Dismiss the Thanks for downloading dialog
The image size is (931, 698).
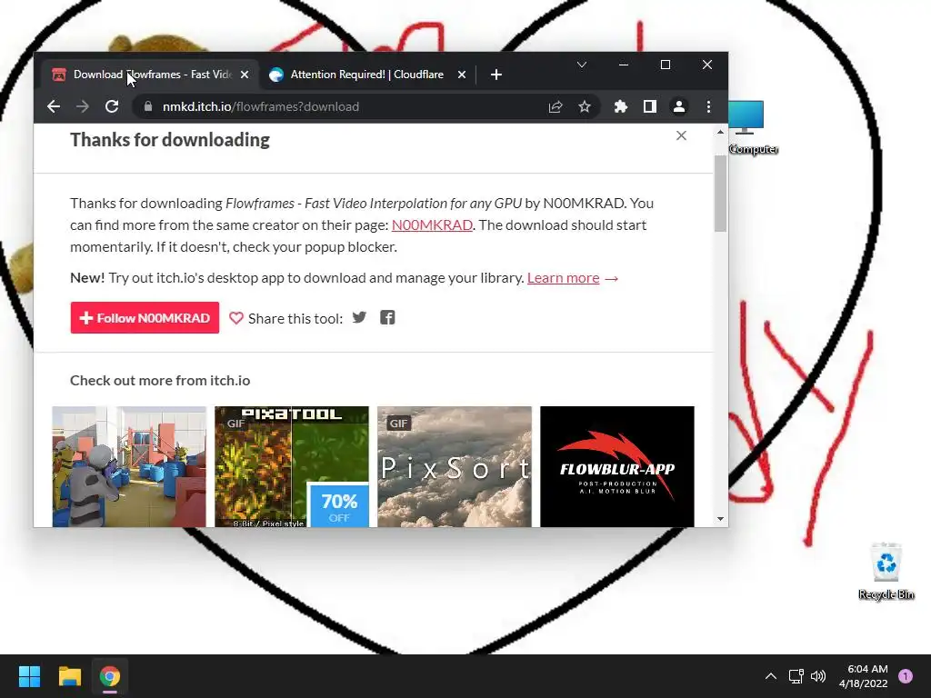[681, 135]
